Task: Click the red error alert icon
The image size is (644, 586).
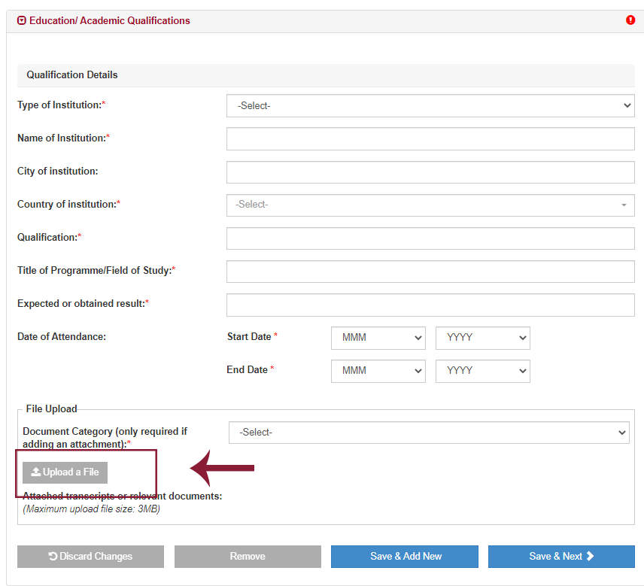Action: pos(630,20)
